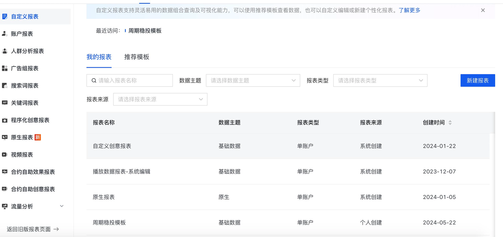Open the 报表来源 dropdown

point(160,99)
